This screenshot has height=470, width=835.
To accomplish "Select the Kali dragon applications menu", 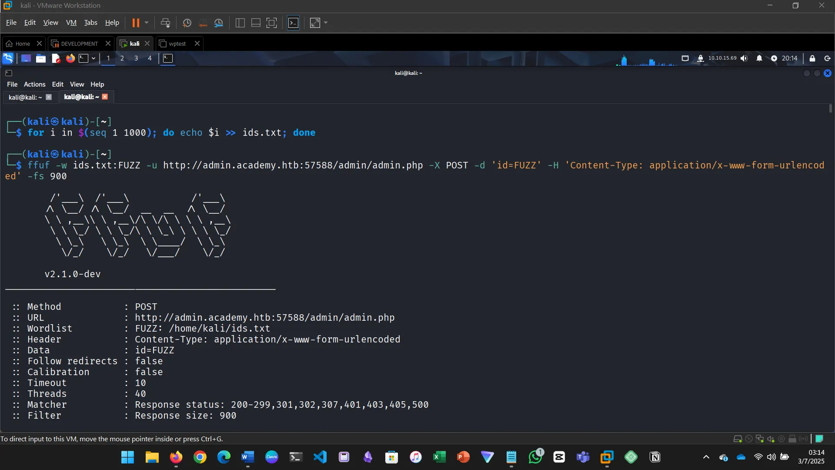I will (7, 58).
